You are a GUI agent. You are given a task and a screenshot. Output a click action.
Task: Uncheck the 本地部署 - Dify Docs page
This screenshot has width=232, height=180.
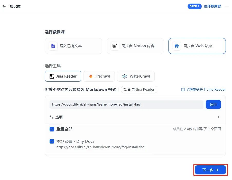pos(52,141)
